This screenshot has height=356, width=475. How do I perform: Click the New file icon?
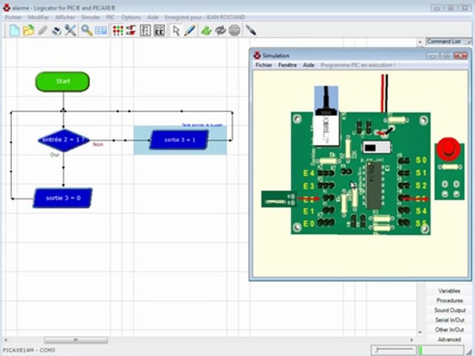click(14, 30)
